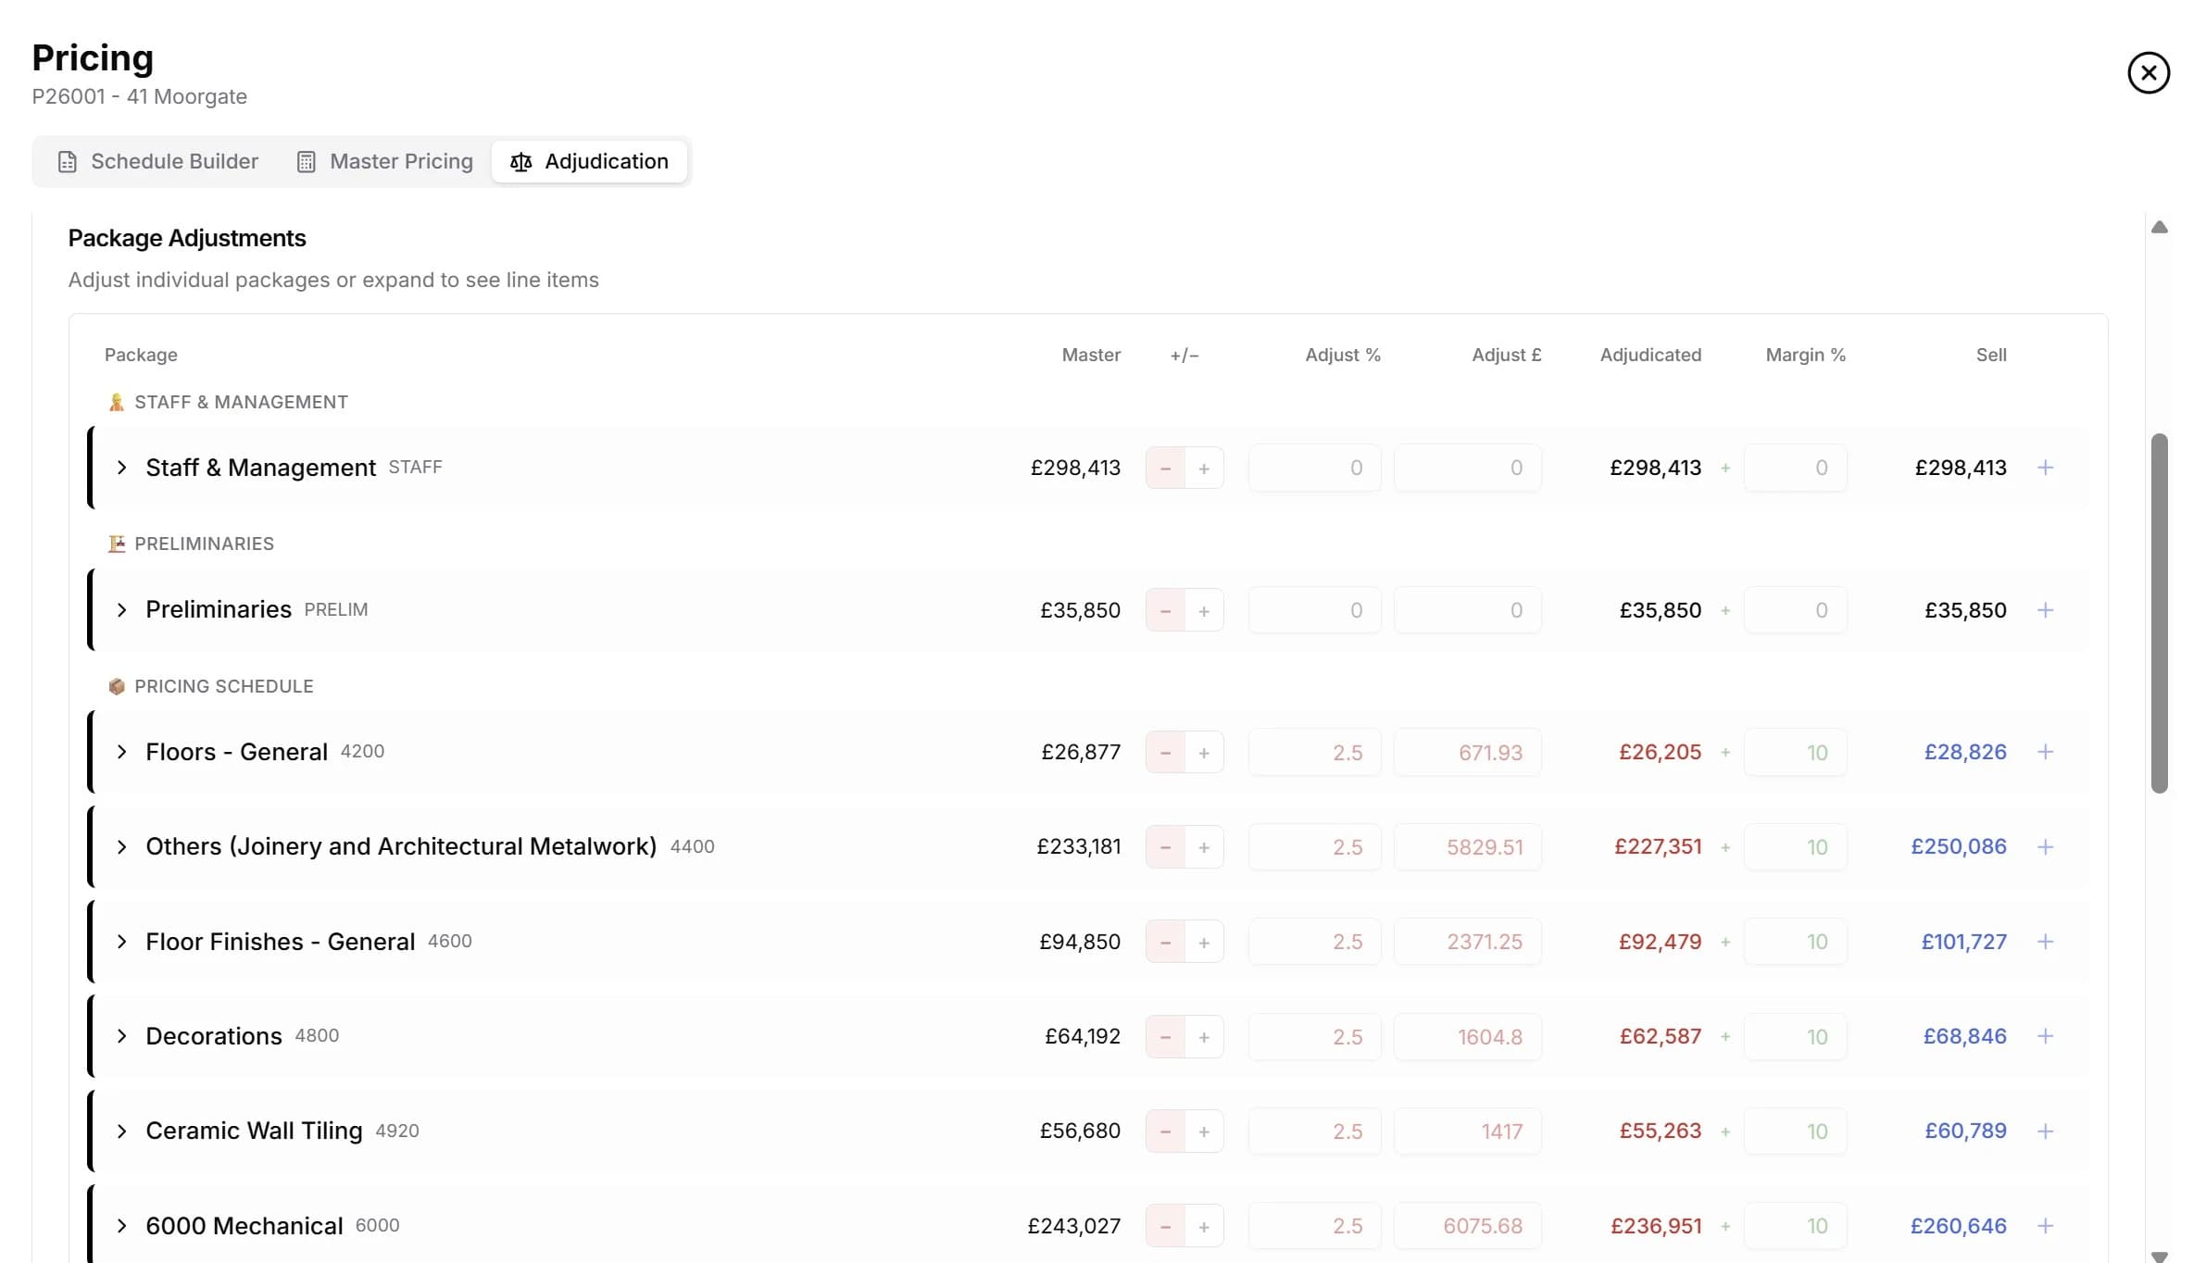Click the Master Pricing calculator icon
Viewport: 2206px width, 1263px height.
pyautogui.click(x=306, y=161)
